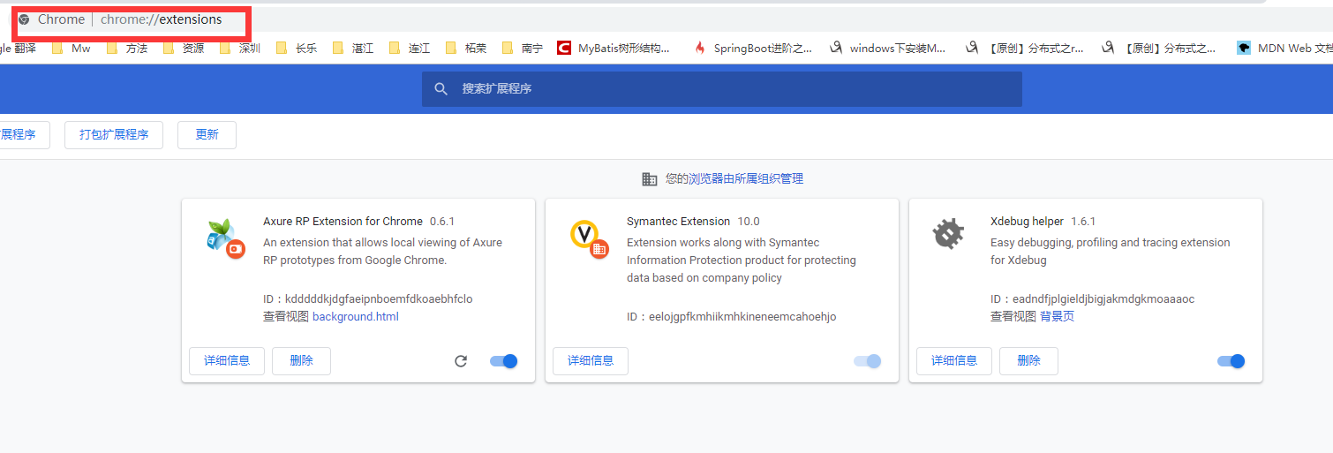The image size is (1333, 453).
Task: Click 您的浏览器由所属组织管理 link
Action: (x=734, y=179)
